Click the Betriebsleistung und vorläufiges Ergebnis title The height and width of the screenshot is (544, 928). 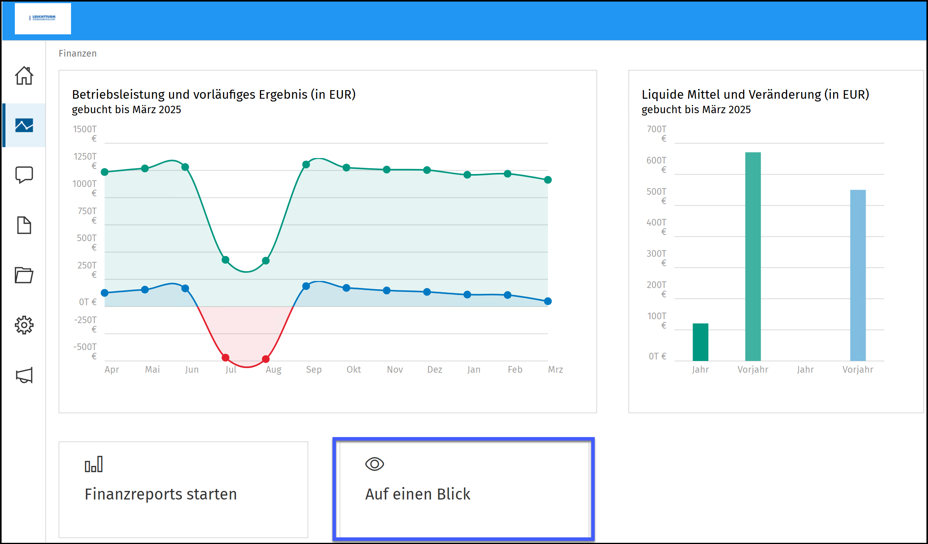point(214,94)
